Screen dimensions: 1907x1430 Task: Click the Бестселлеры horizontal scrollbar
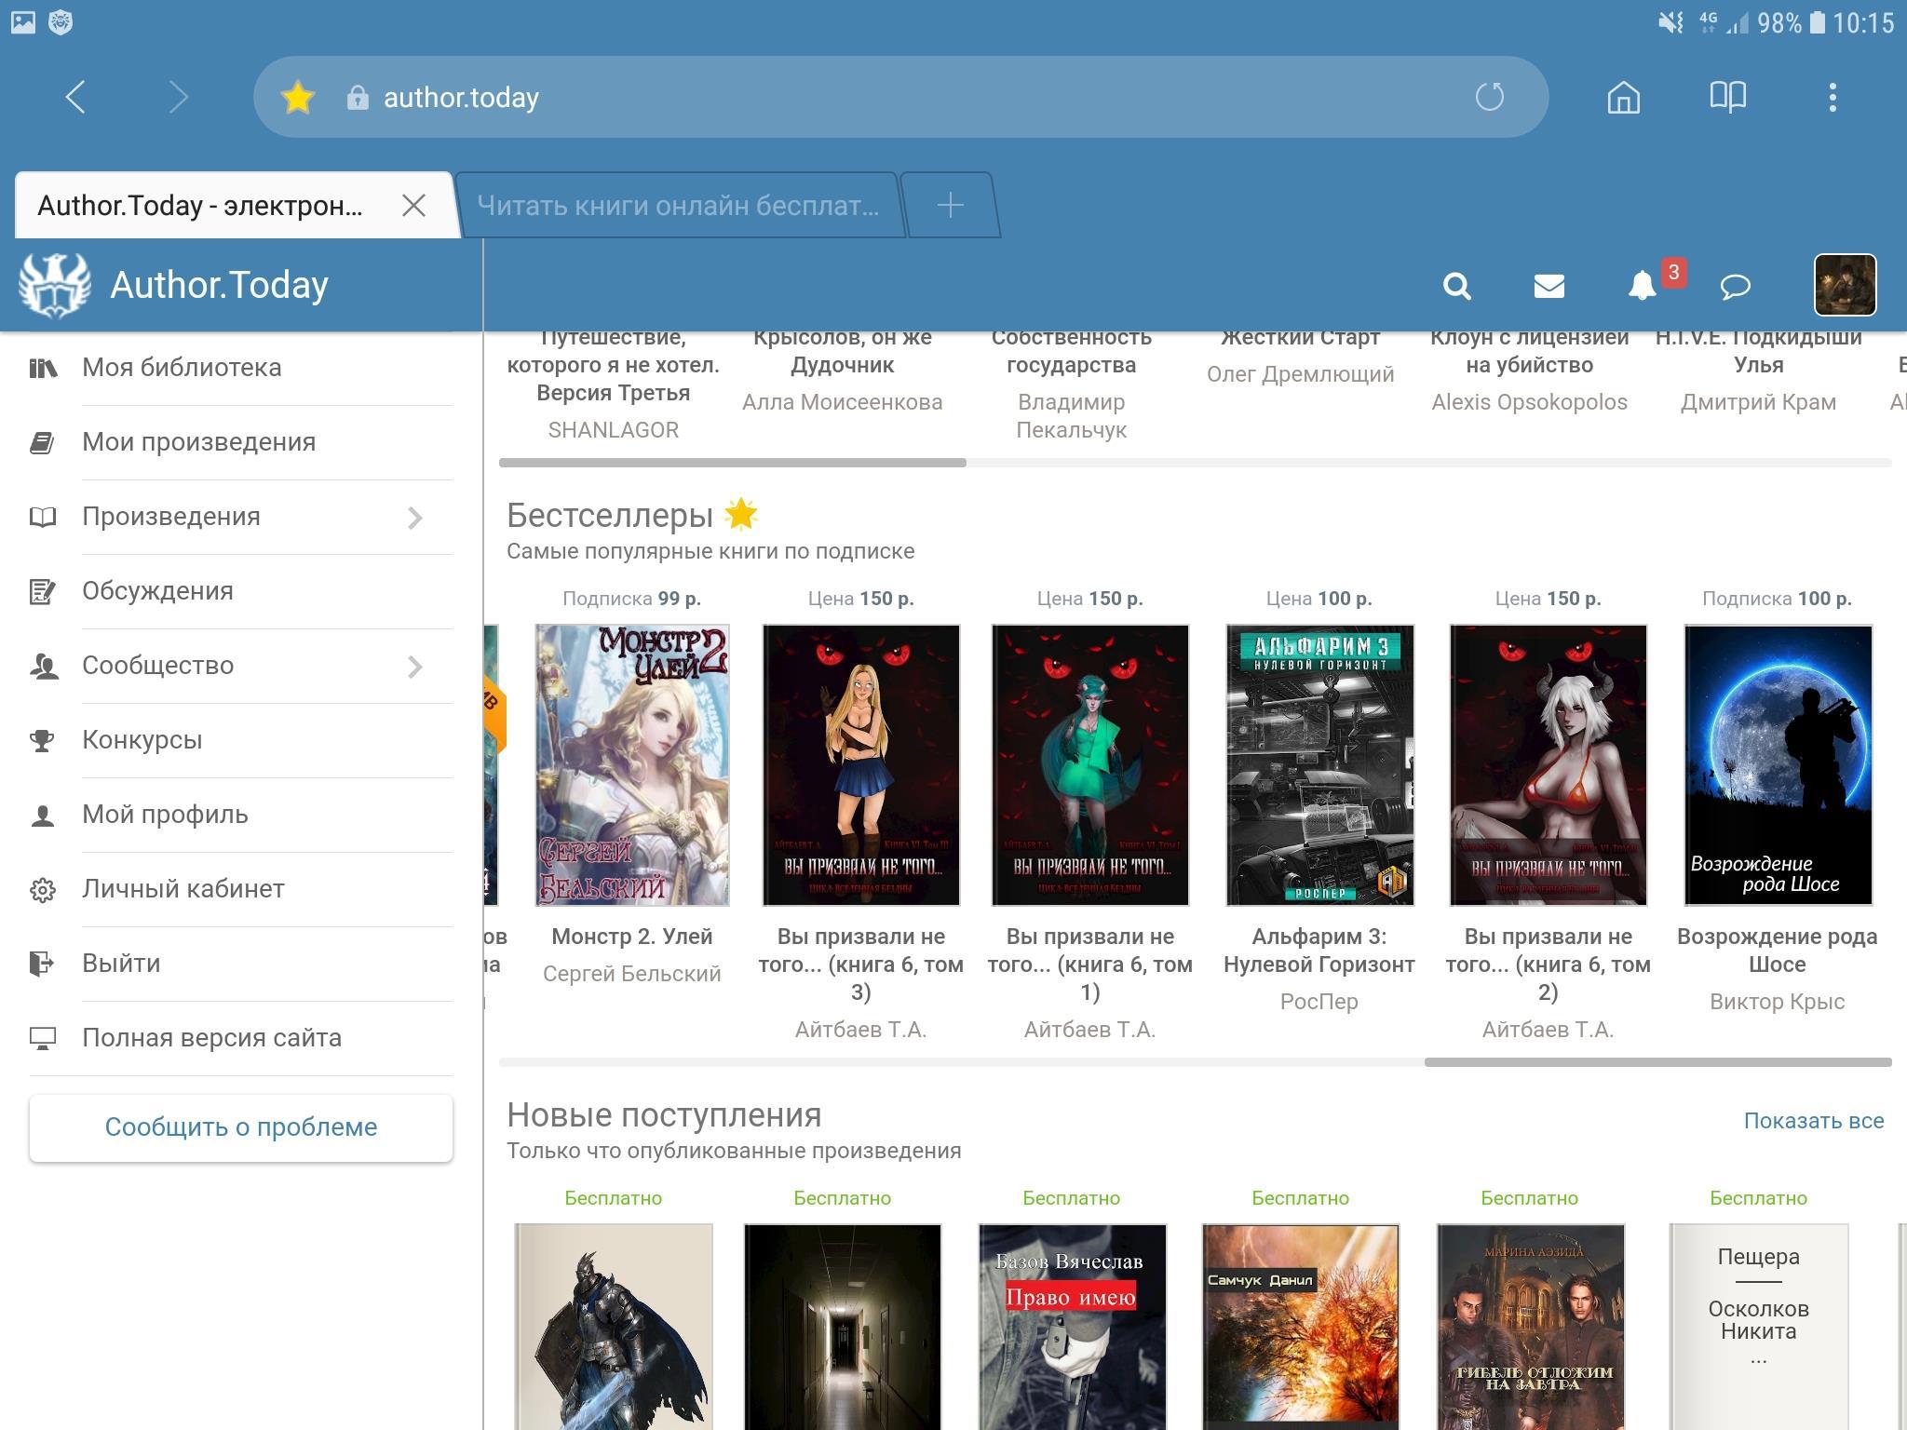(1657, 1062)
